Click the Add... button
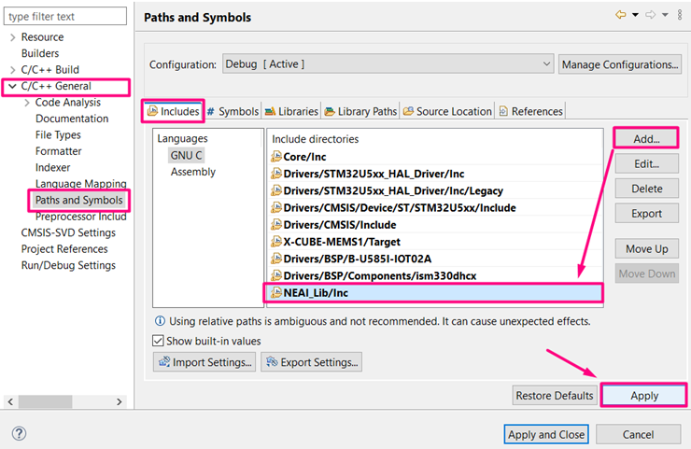This screenshot has height=449, width=691. click(646, 139)
